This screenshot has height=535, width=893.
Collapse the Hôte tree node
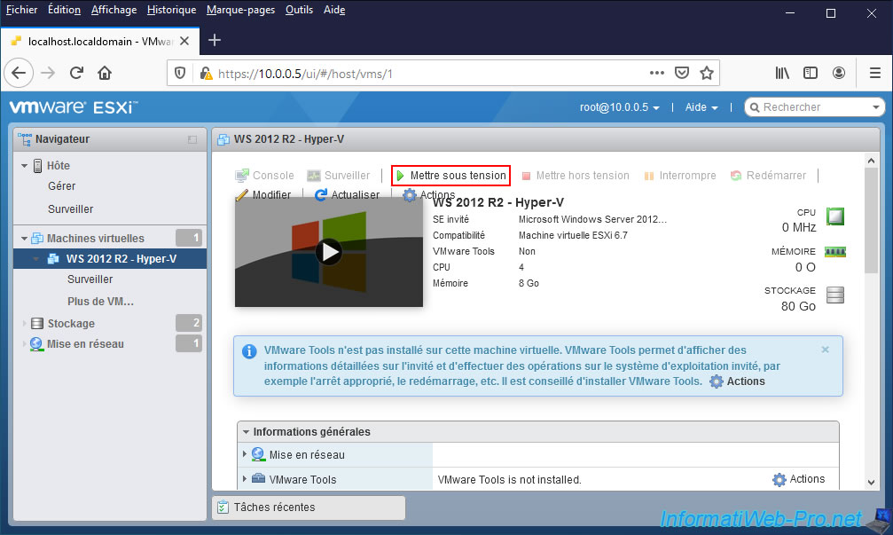coord(25,166)
